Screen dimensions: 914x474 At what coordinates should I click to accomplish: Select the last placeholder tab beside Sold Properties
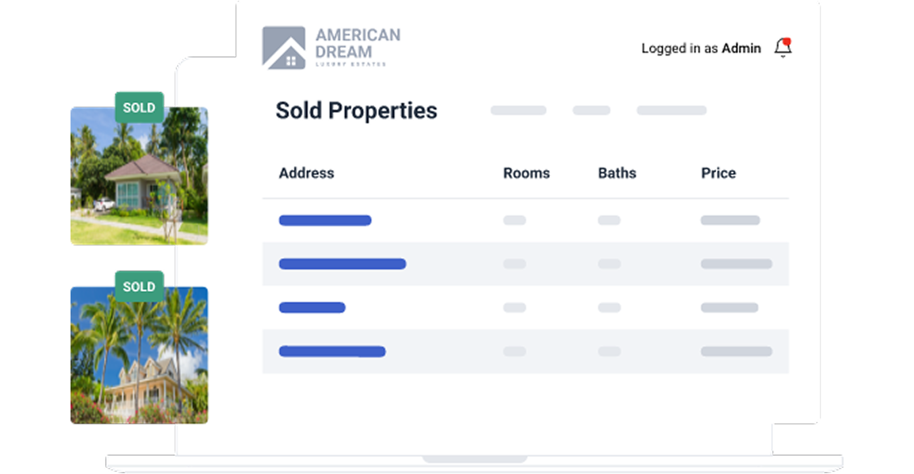click(671, 110)
